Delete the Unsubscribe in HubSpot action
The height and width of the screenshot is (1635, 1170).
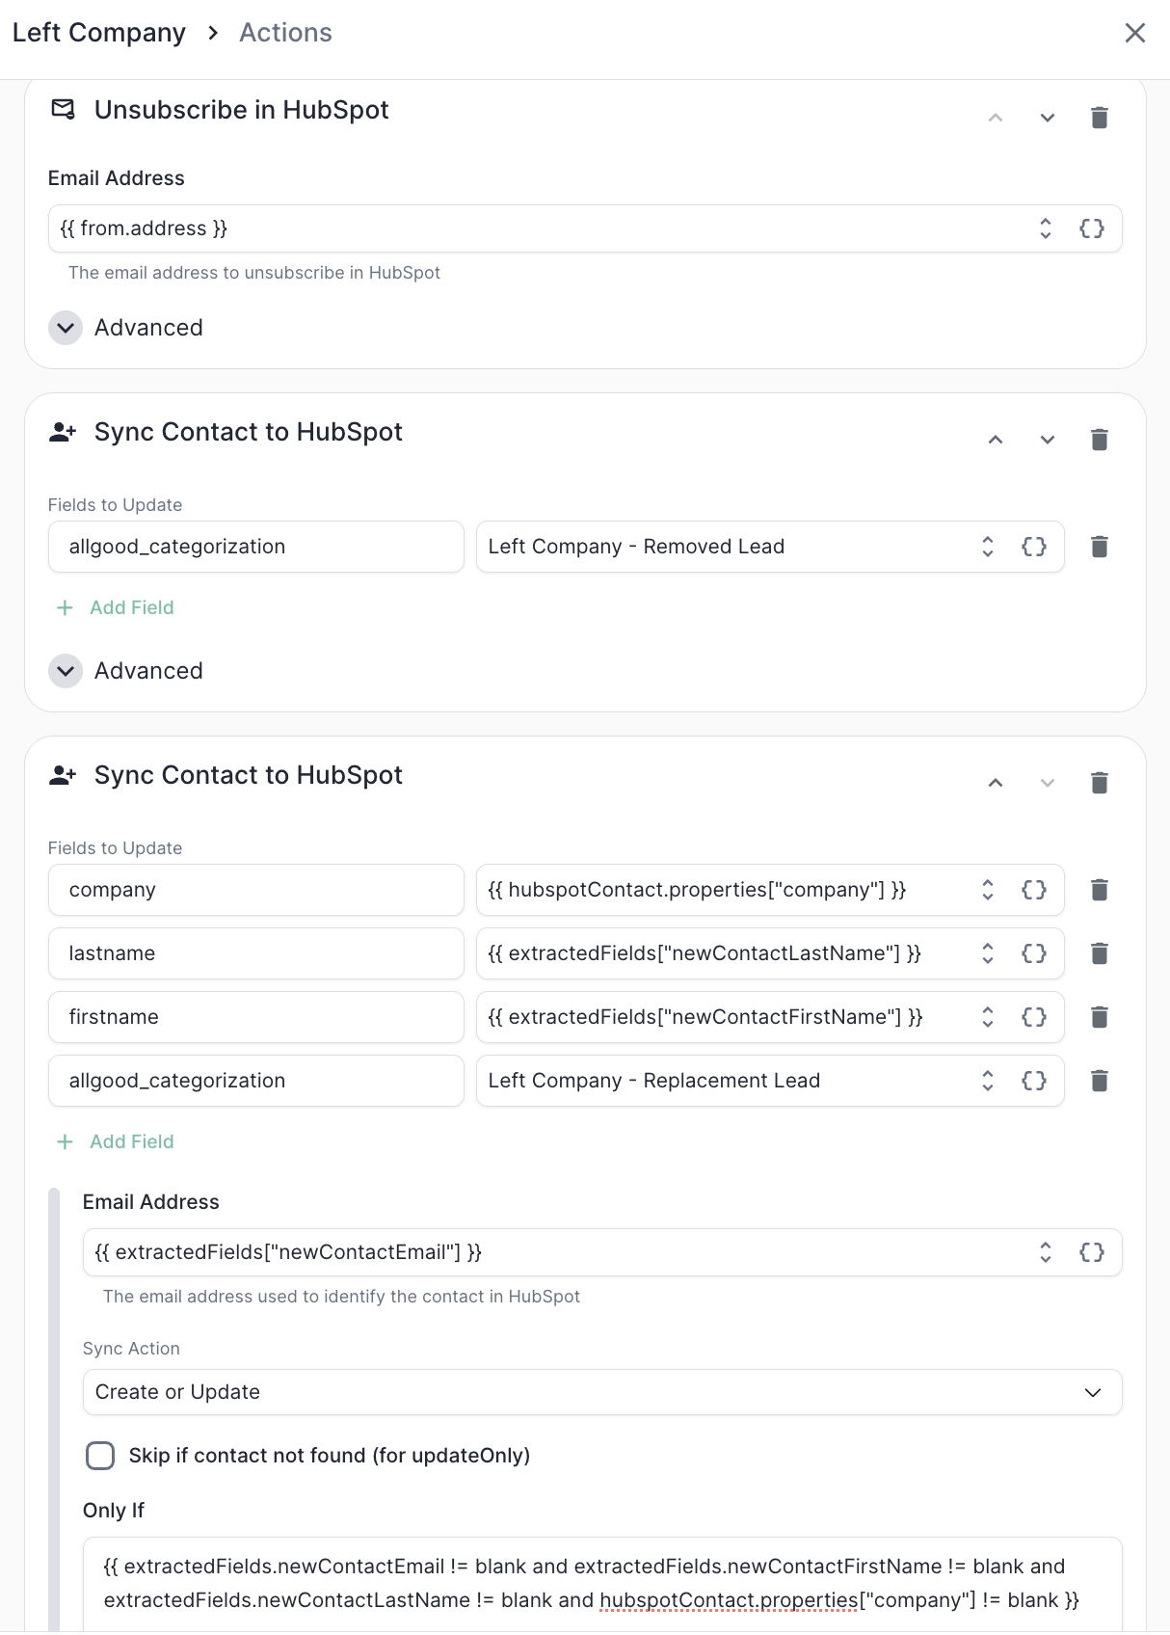(x=1099, y=118)
